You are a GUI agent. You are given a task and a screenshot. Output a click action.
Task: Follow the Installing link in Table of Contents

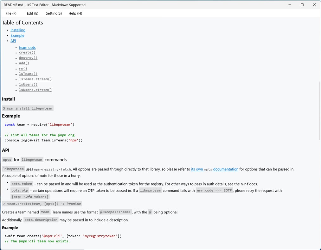[x=18, y=30]
